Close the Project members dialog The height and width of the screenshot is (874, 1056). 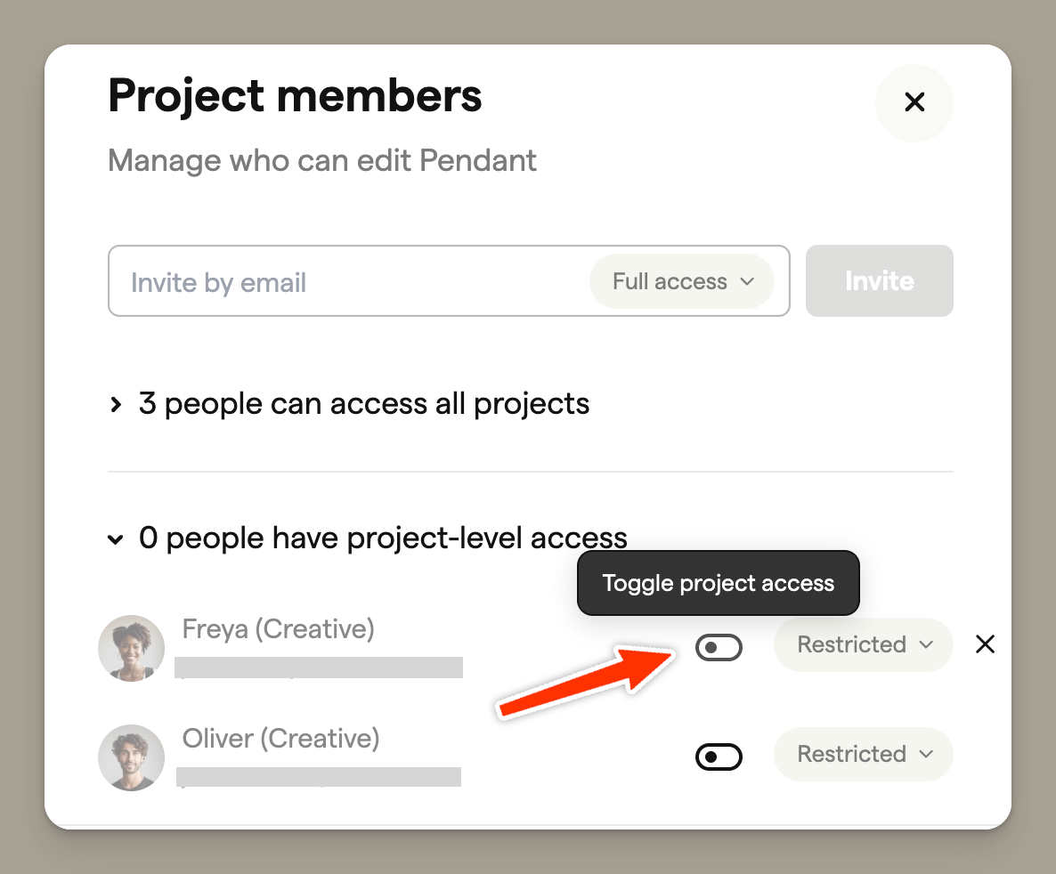pyautogui.click(x=914, y=102)
